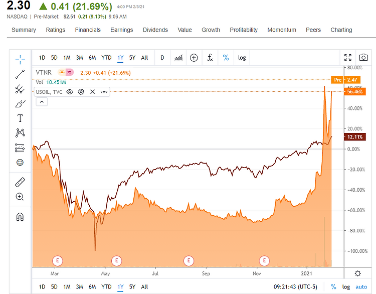Viewport: 376px width, 294px height.
Task: Open the Charting tab
Action: click(341, 30)
